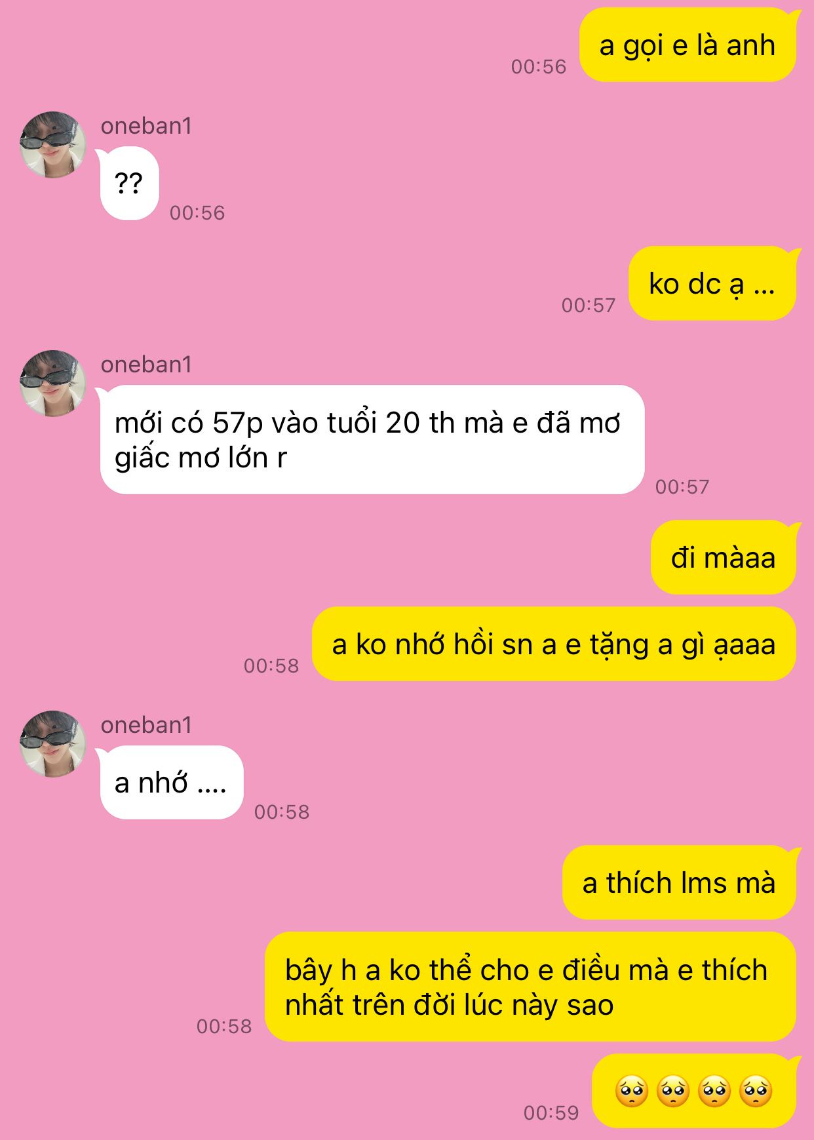814x1140 pixels.
Task: Tap the last pleading face emoji in bubble
Action: pos(756,1091)
